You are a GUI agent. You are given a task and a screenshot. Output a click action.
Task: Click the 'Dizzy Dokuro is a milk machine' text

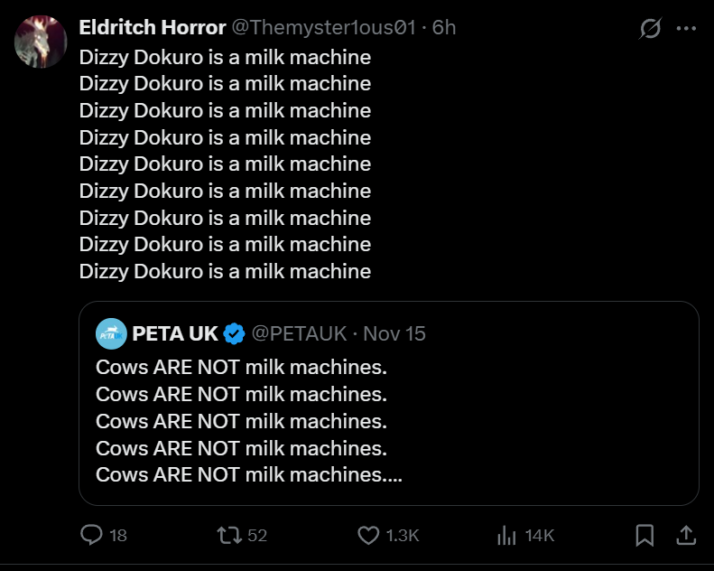point(225,164)
